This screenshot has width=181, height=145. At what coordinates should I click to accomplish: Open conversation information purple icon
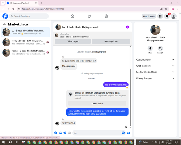[127, 27]
